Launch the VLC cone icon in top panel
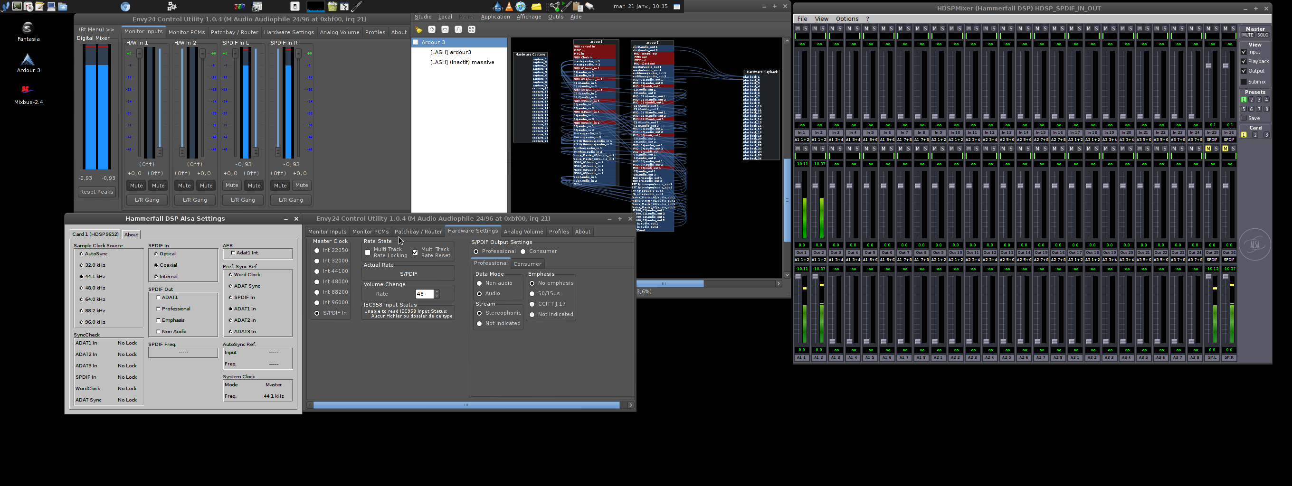Viewport: 1292px width, 486px height. pos(509,7)
